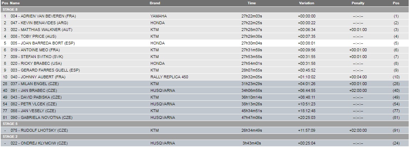Image resolution: width=409 pixels, height=147 pixels.
Task: Select Rudolf Lhotsky entry in Stage 5
Action: tap(205, 130)
